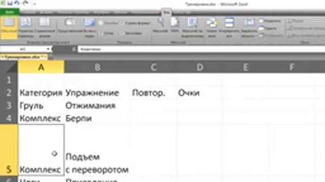Select column B header
Image resolution: width=325 pixels, height=182 pixels.
point(97,67)
